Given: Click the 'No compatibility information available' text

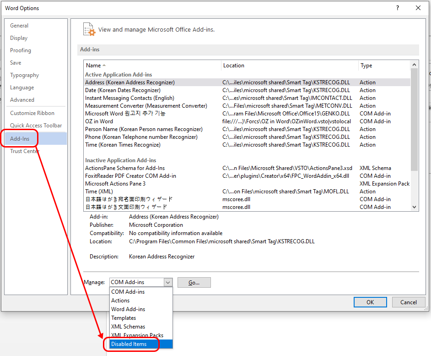Looking at the screenshot, I should pyautogui.click(x=176, y=233).
